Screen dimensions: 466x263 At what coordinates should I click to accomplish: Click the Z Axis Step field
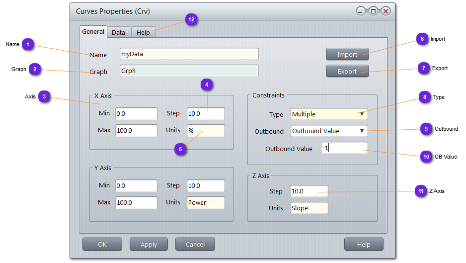(x=309, y=191)
